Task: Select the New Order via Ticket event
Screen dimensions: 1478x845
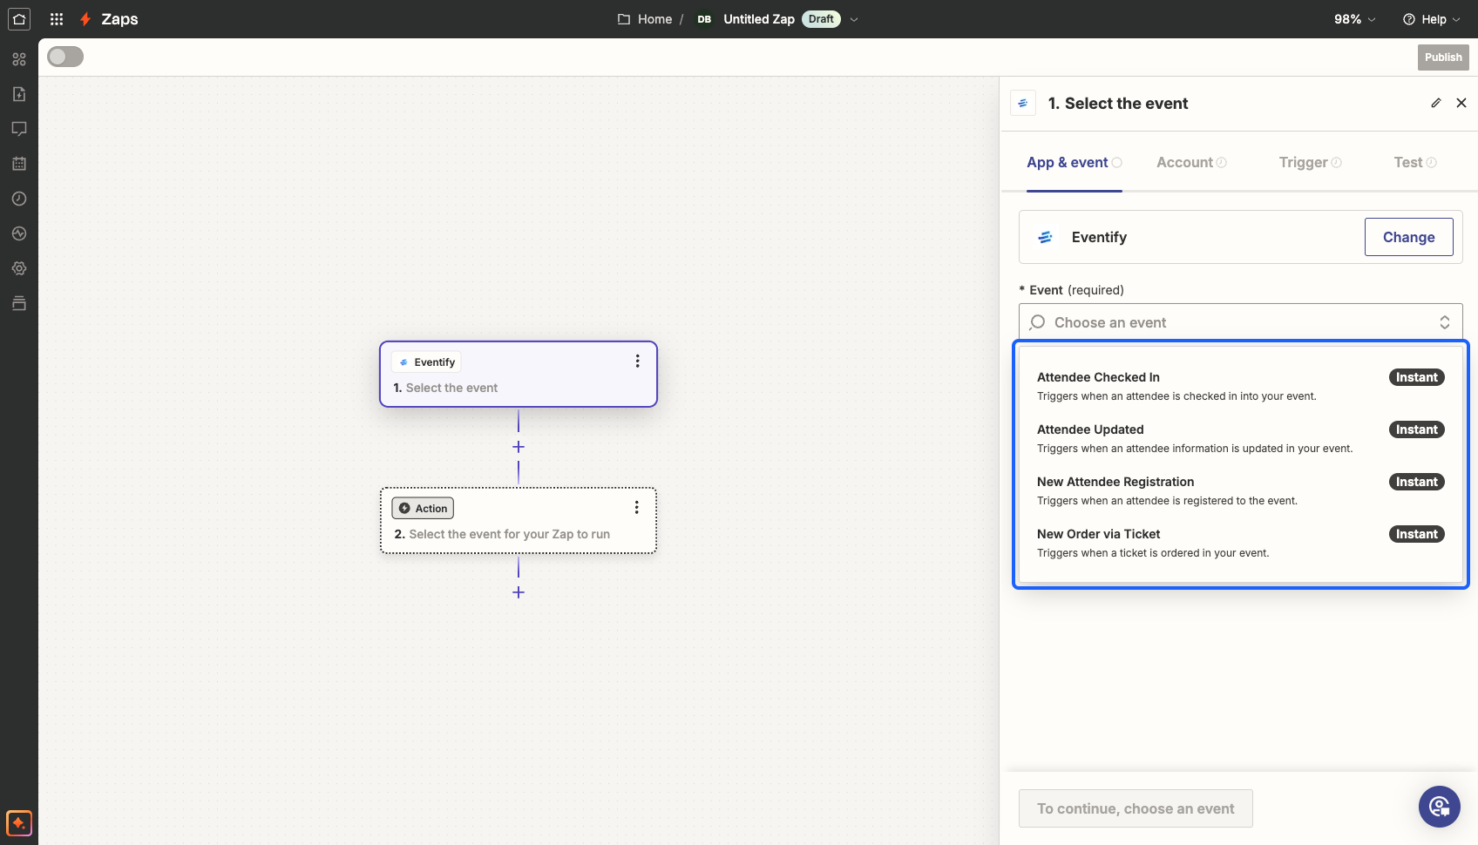Action: pos(1241,543)
